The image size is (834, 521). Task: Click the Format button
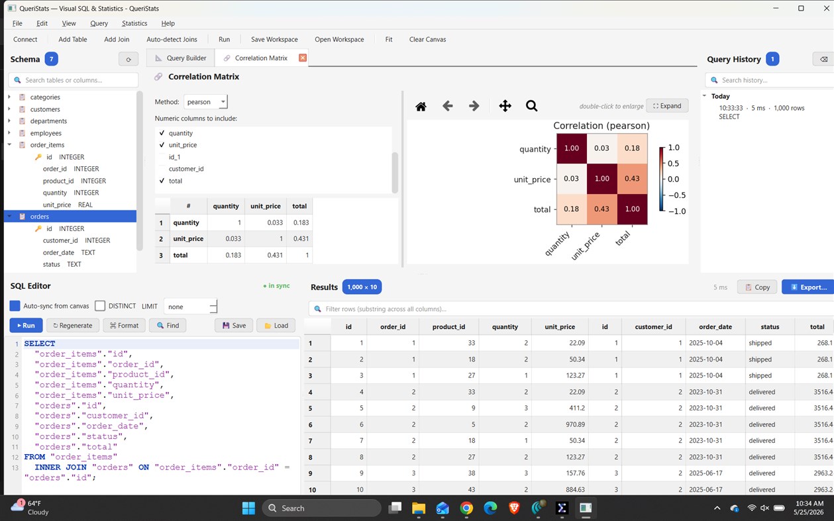(x=124, y=325)
